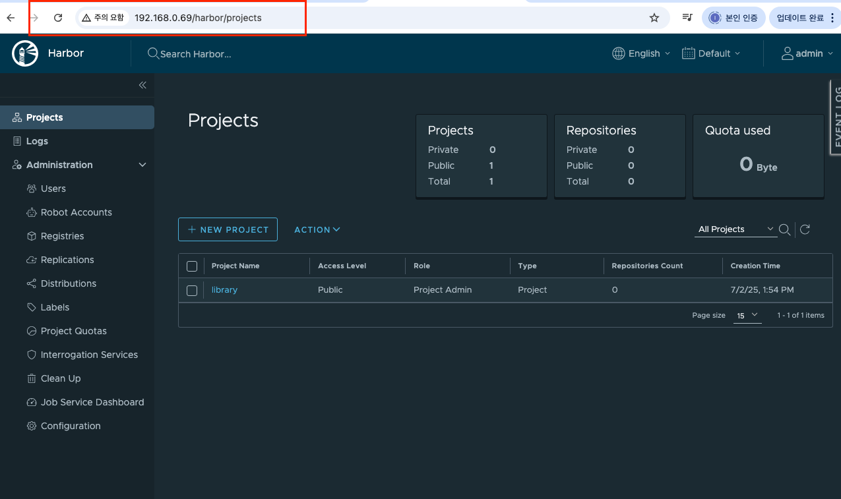Click the browser address bar URL
The image size is (841, 499).
click(x=198, y=18)
